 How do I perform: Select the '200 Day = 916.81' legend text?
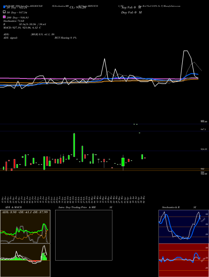[x=18, y=18]
